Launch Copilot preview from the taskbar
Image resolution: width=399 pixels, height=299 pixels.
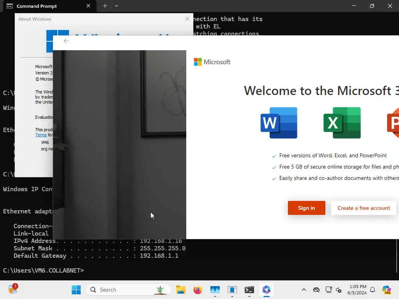[387, 290]
